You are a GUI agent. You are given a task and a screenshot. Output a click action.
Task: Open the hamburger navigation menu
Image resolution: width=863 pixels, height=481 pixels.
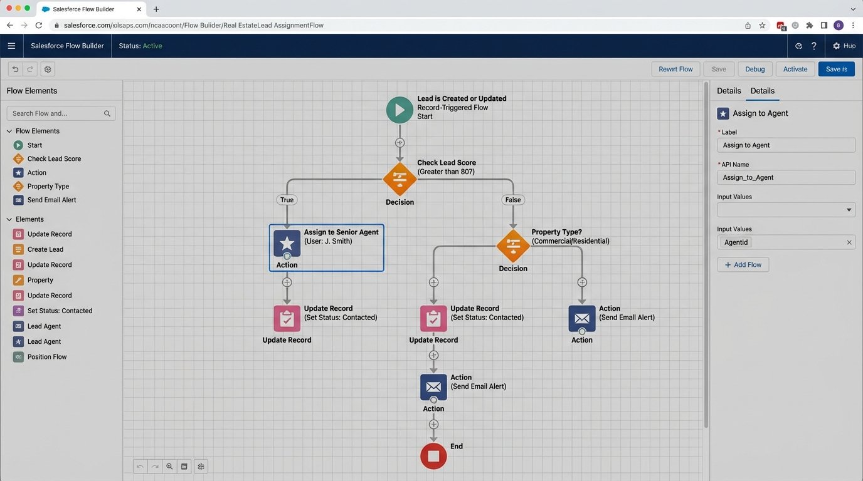[11, 46]
